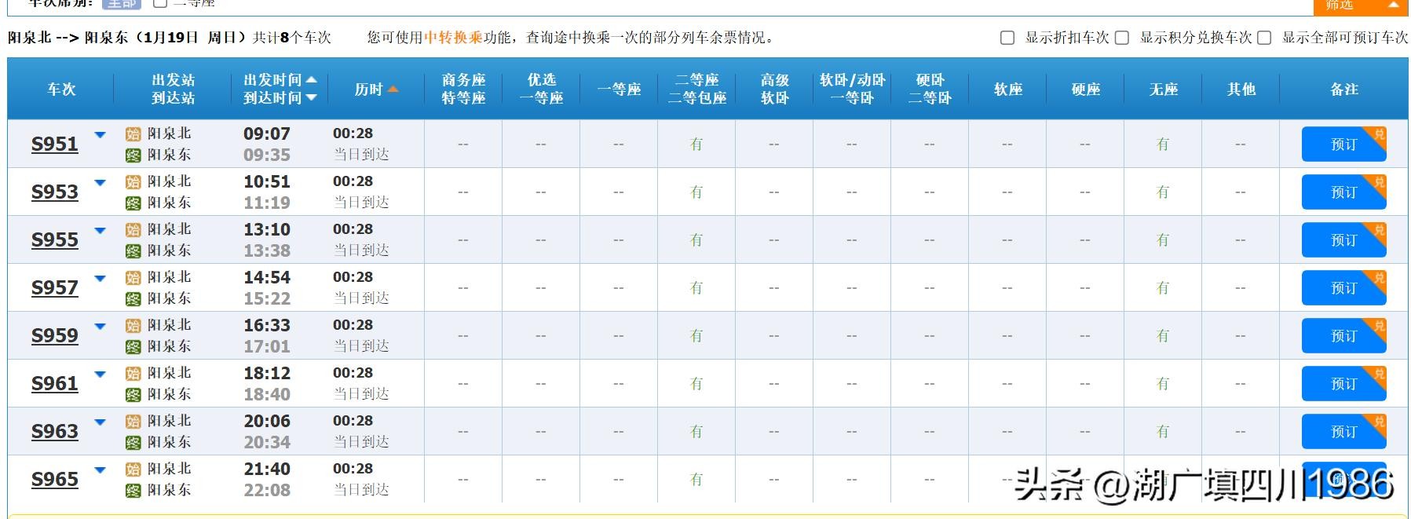Screen dimensions: 1411x519
Task: Click the 无座 column header
Action: click(1163, 90)
